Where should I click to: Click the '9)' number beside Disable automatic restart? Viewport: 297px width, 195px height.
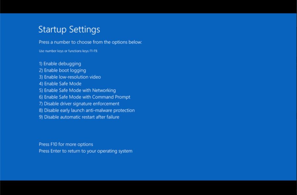(41, 117)
